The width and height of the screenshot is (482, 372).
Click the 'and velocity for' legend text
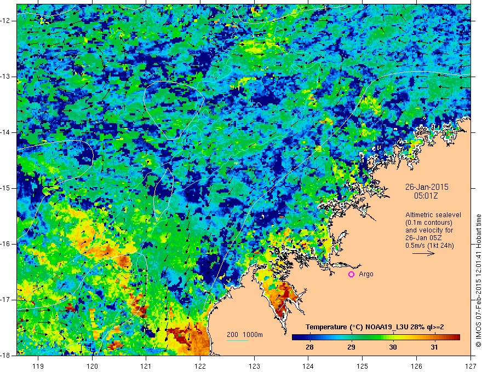point(429,230)
